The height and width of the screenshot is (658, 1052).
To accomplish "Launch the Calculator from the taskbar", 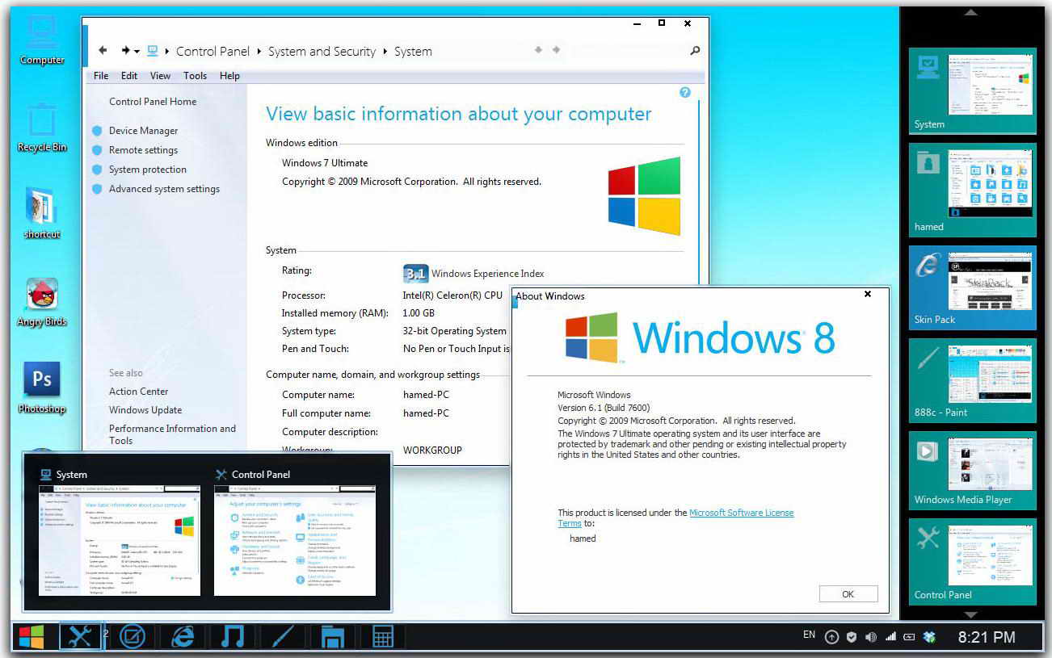I will coord(383,637).
